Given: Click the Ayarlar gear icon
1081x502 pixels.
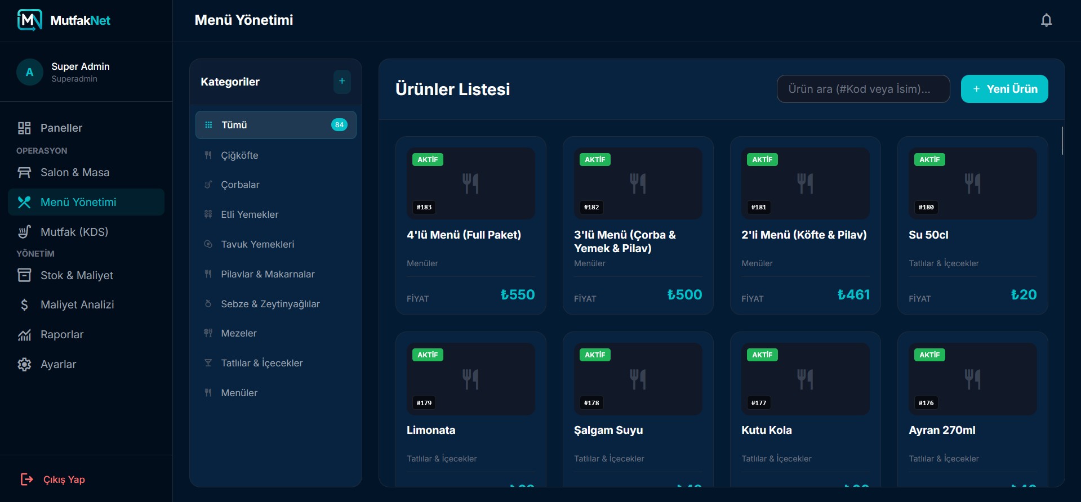Looking at the screenshot, I should 24,365.
